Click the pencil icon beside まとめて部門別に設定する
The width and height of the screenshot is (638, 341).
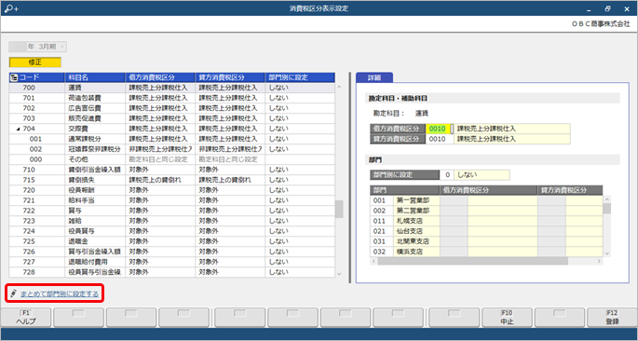[x=14, y=293]
